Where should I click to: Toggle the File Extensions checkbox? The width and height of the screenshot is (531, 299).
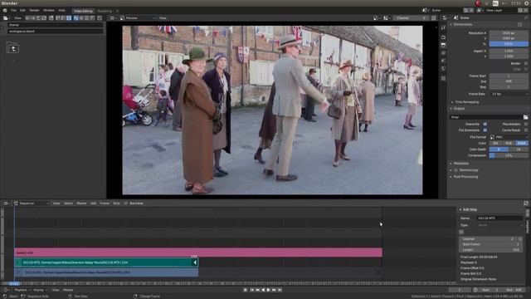pyautogui.click(x=485, y=130)
